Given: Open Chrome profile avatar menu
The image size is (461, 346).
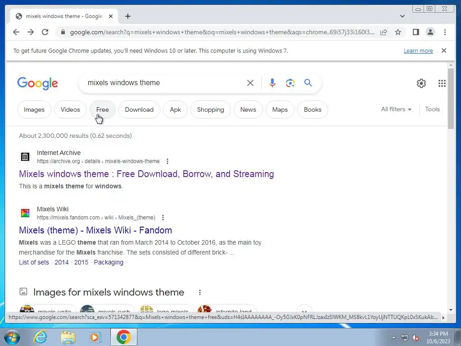Looking at the screenshot, I should tap(430, 32).
